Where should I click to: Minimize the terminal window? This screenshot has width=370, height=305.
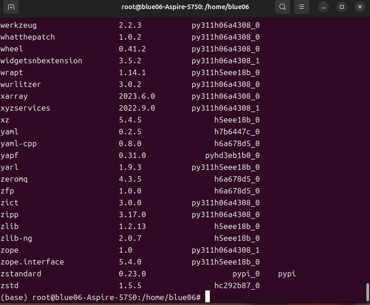point(323,7)
